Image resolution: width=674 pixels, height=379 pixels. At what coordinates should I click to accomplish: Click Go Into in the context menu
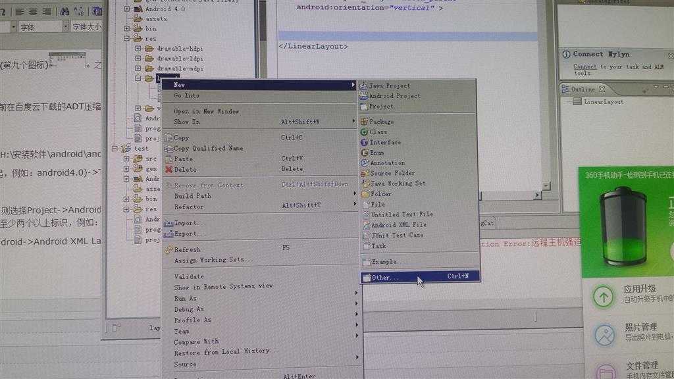260,95
